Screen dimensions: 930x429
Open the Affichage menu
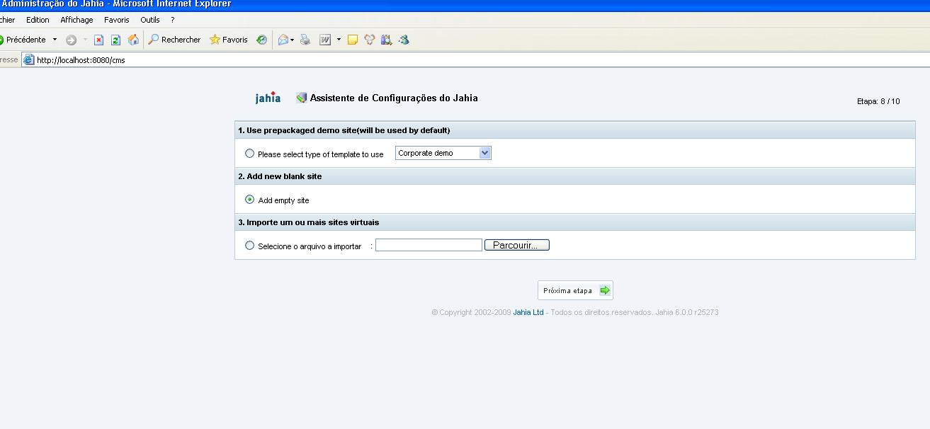pos(76,20)
